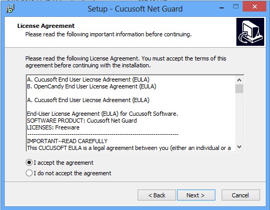
Task: Close the Setup - Cucusoft Net Guard window
Action: pos(255,7)
